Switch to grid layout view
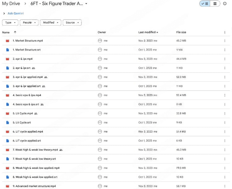 tap(215, 4)
